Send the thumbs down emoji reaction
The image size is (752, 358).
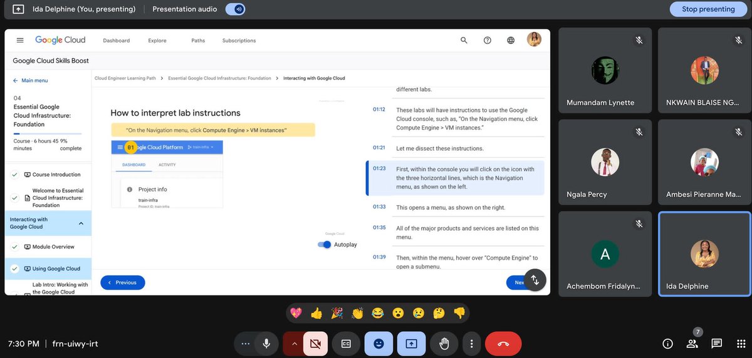459,313
